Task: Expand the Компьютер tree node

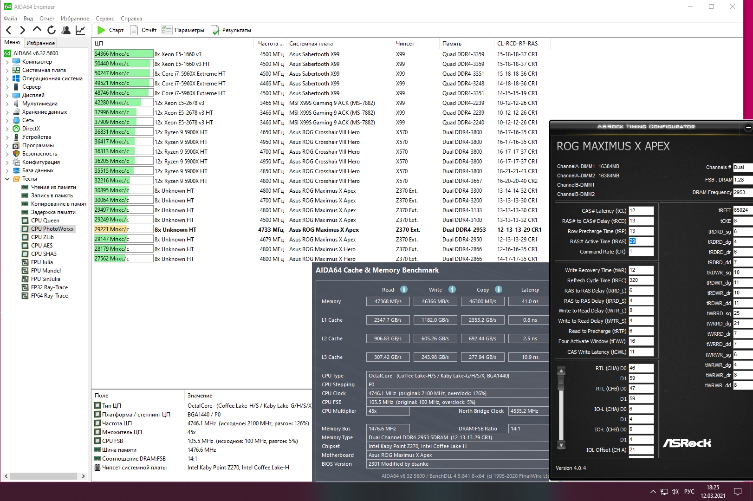Action: click(7, 62)
